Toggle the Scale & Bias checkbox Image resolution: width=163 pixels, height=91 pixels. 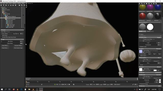pyautogui.click(x=140, y=54)
